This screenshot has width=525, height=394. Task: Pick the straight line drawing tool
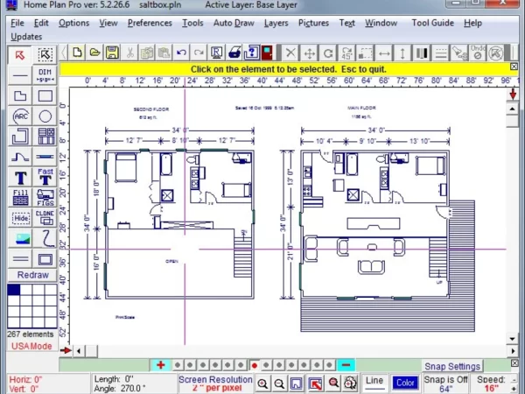pos(20,75)
